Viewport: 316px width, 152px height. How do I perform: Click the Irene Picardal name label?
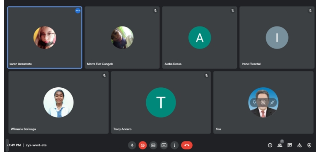(251, 64)
